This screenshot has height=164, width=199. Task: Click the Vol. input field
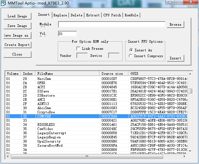[67, 34]
